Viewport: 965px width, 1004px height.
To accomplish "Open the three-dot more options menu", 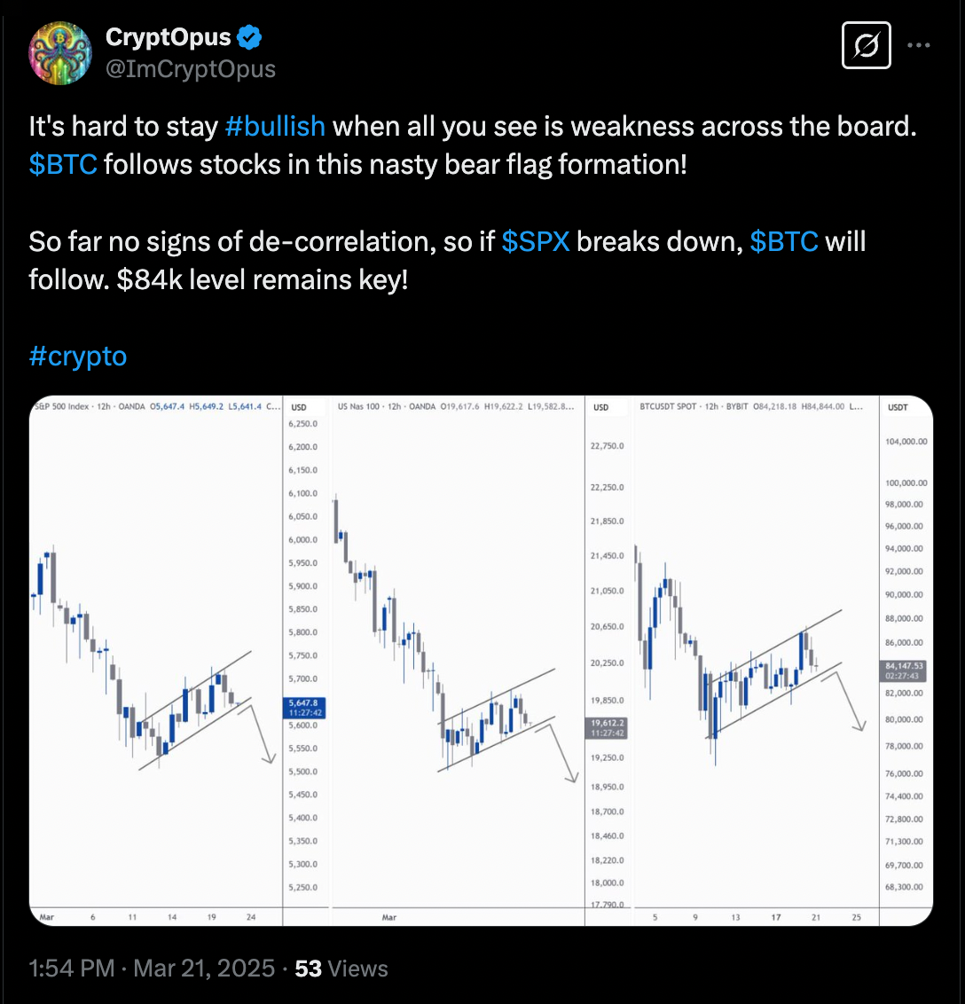I will coord(918,46).
